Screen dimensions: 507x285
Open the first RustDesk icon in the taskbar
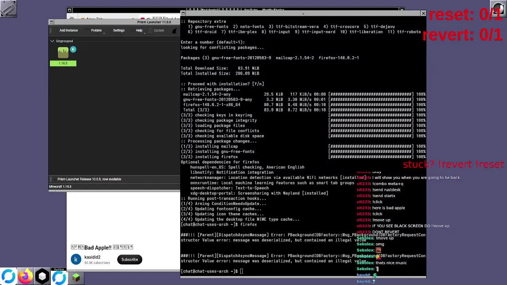click(x=8, y=277)
